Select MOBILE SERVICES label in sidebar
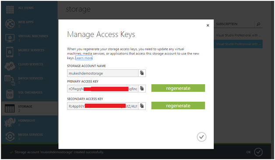Screen dimensions: 275x160 [31, 50]
